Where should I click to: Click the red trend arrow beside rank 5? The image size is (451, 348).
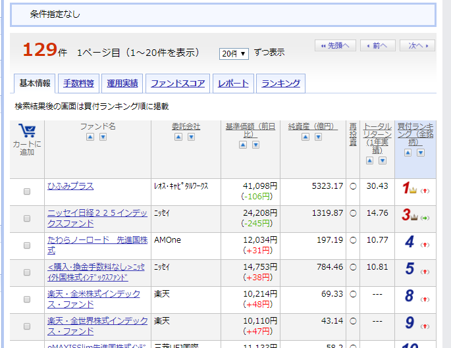pyautogui.click(x=425, y=272)
